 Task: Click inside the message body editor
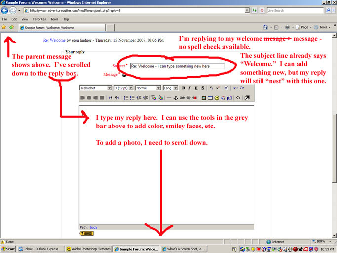pyautogui.click(x=167, y=165)
